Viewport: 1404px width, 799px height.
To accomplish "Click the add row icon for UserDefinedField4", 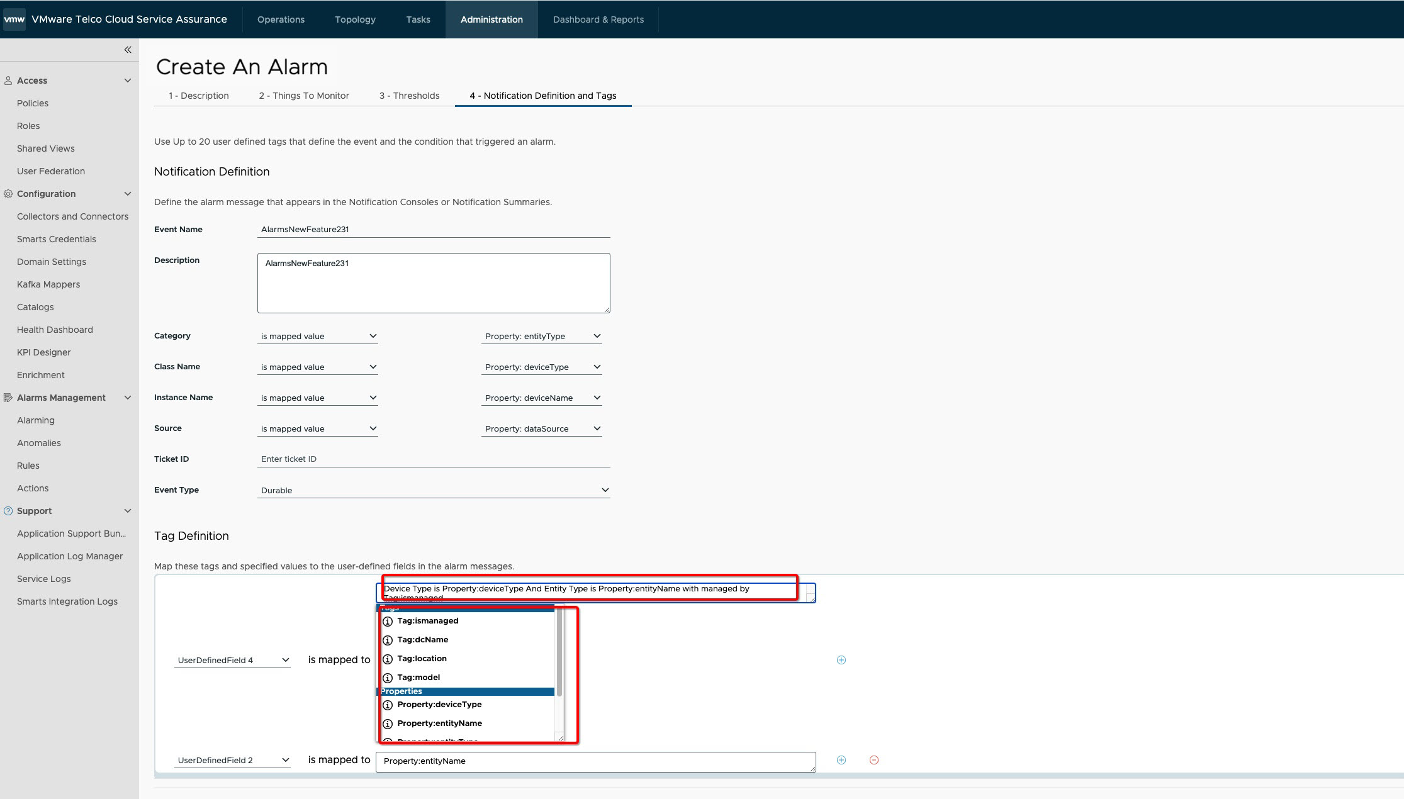I will 840,659.
